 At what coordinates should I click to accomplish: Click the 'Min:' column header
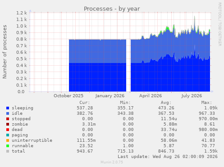[125, 103]
